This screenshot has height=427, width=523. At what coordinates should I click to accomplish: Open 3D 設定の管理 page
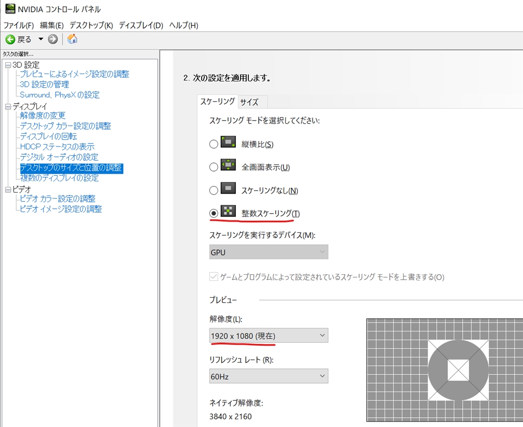tap(44, 84)
